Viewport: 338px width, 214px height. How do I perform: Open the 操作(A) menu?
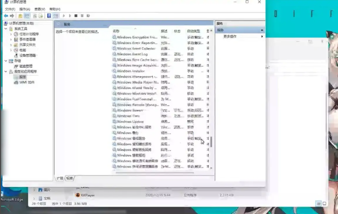(x=25, y=9)
